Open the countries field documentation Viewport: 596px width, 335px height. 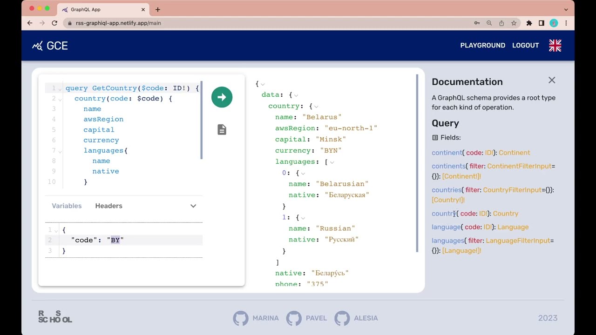point(447,190)
